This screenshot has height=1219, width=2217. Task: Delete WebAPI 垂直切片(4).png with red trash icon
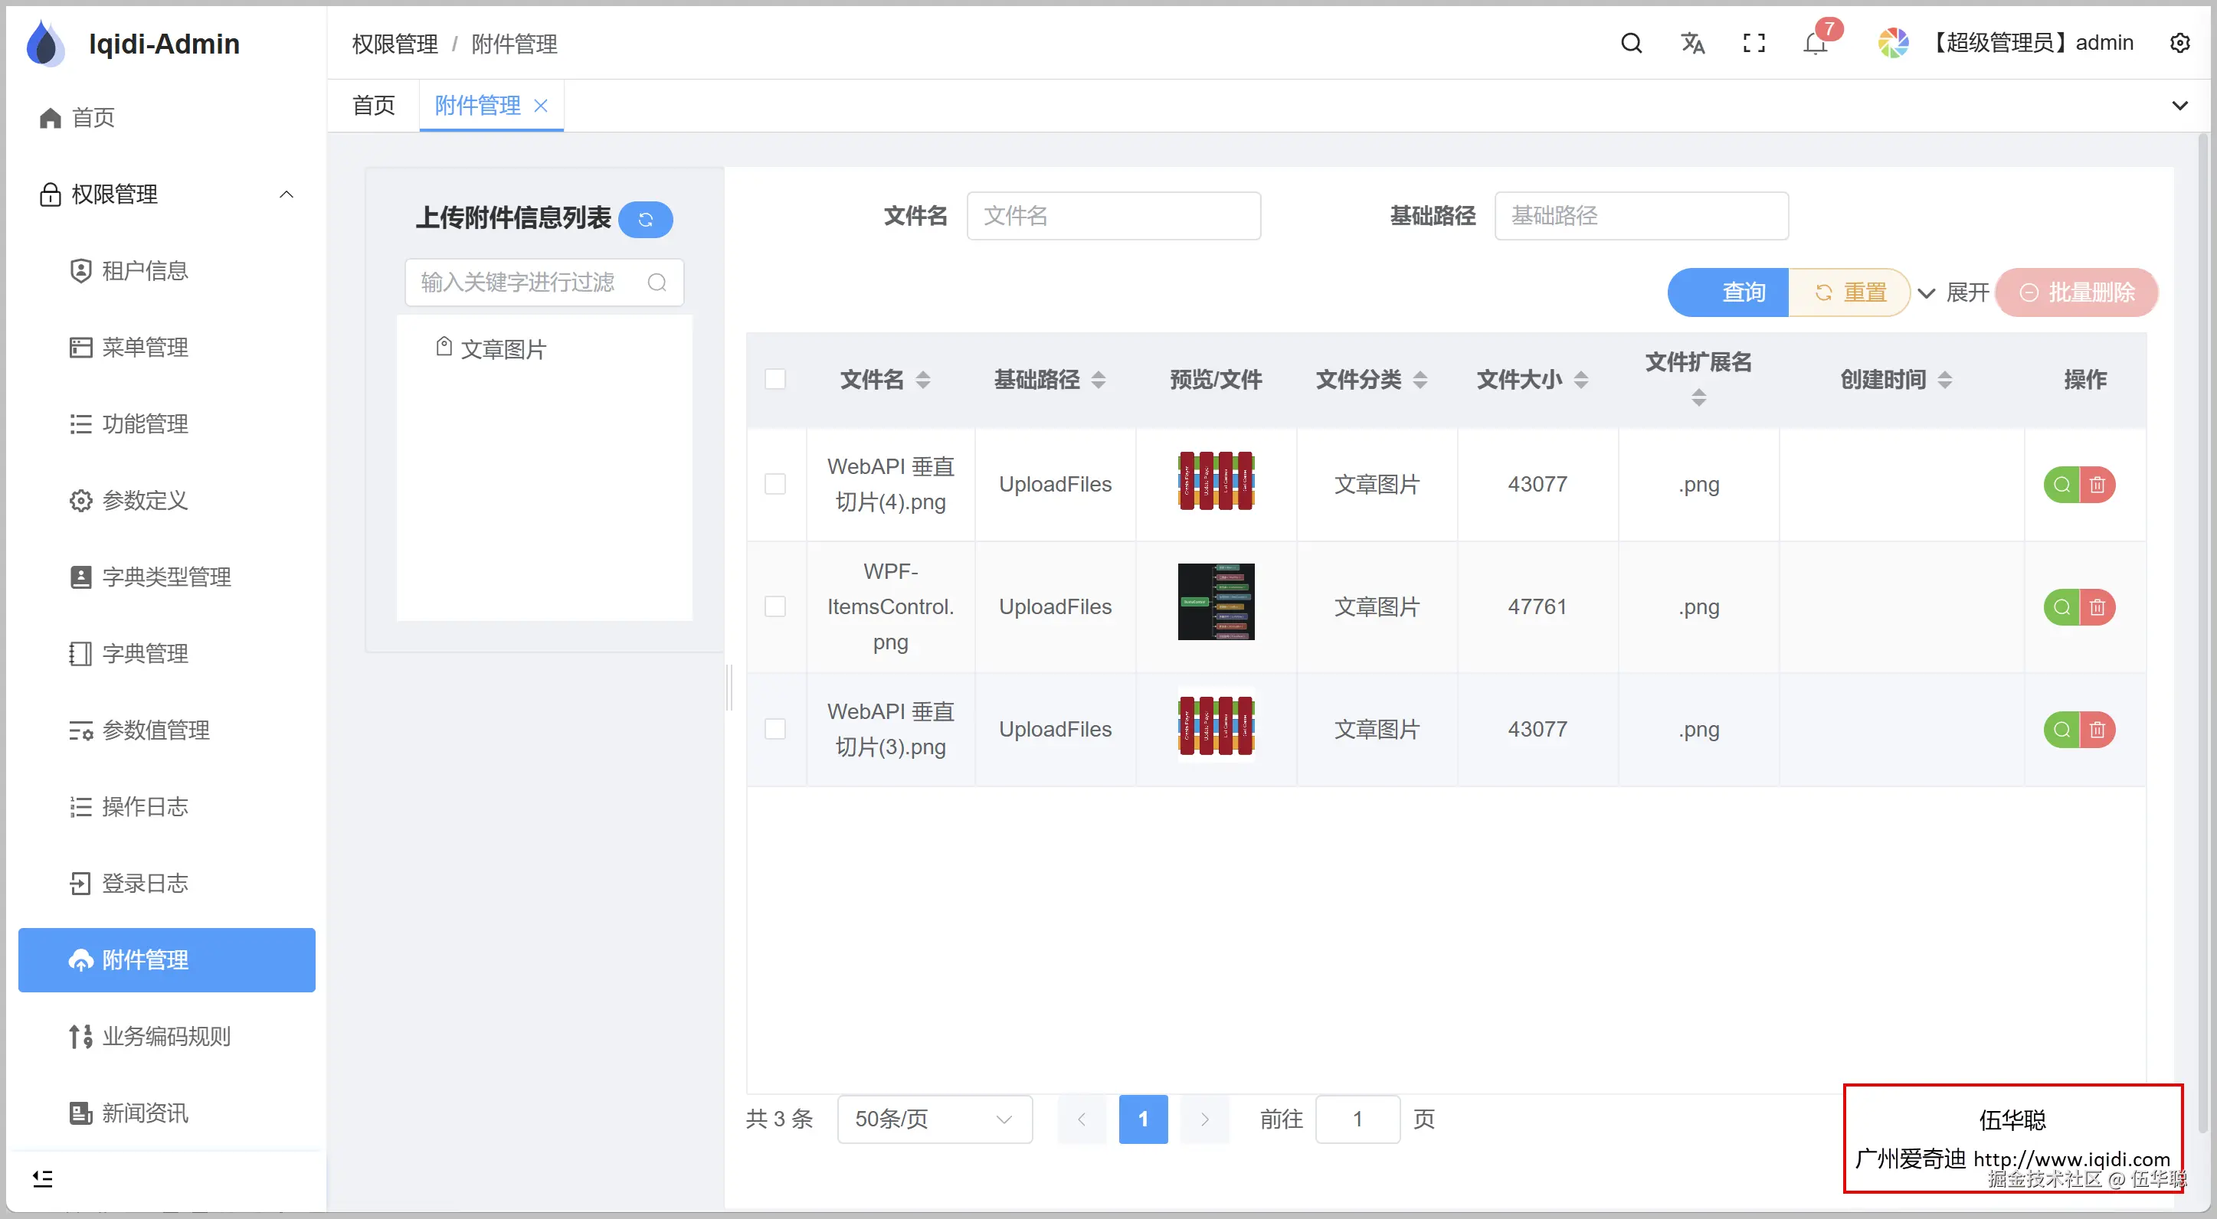[2097, 485]
